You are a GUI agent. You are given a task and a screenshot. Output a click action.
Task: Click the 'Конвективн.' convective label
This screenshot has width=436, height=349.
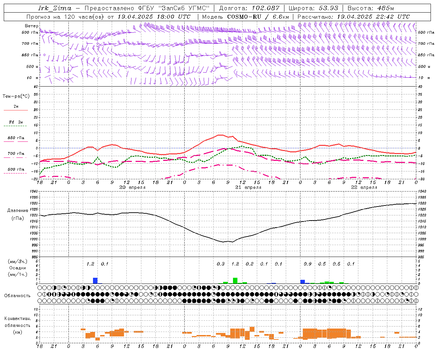[x=18, y=319]
